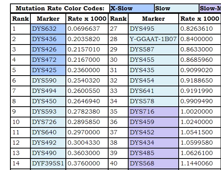The width and height of the screenshot is (221, 170).
Task: Click the X-Slow color code swatch
Action: point(132,8)
